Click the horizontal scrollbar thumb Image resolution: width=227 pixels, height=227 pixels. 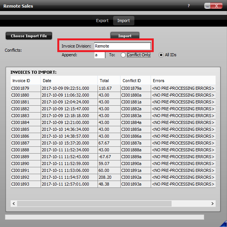point(94,203)
